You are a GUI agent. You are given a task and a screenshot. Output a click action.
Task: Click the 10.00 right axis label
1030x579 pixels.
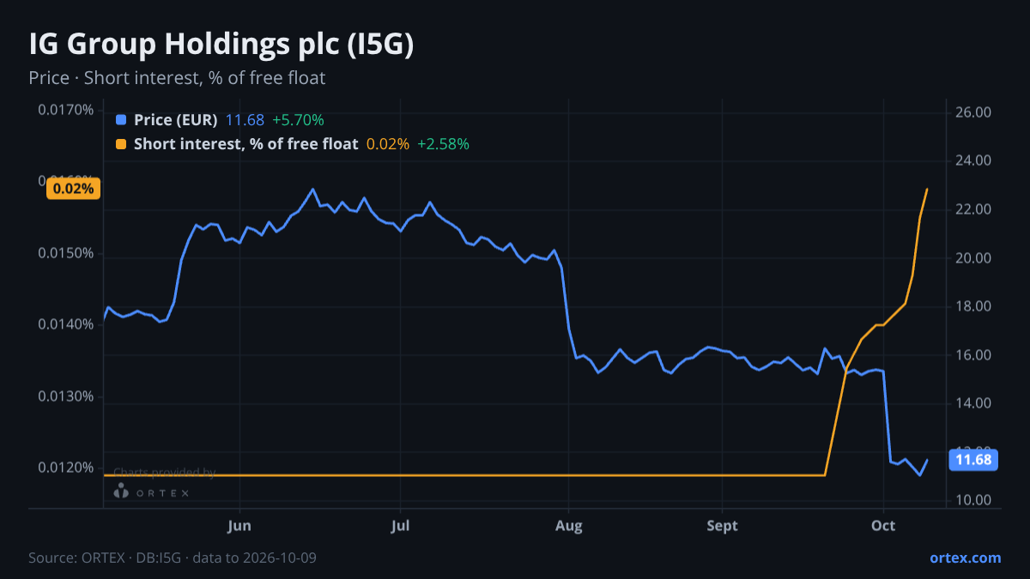(973, 500)
